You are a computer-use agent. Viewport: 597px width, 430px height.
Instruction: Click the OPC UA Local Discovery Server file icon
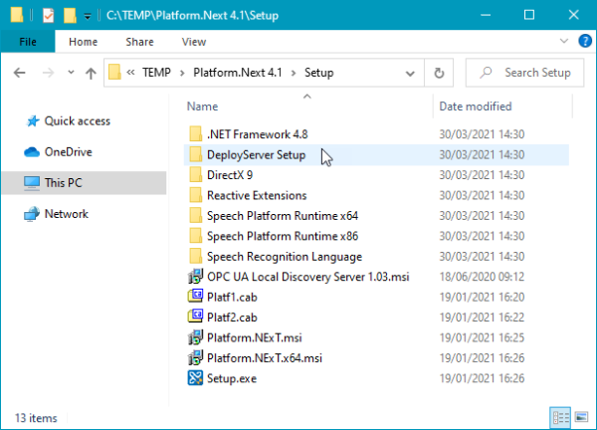195,276
